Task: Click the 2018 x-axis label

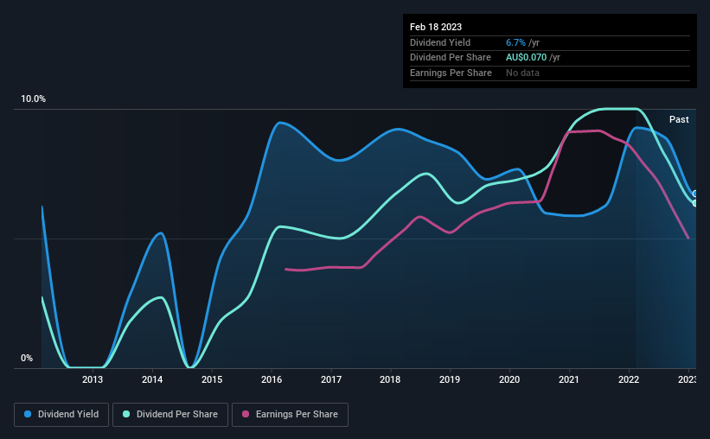Action: 390,379
